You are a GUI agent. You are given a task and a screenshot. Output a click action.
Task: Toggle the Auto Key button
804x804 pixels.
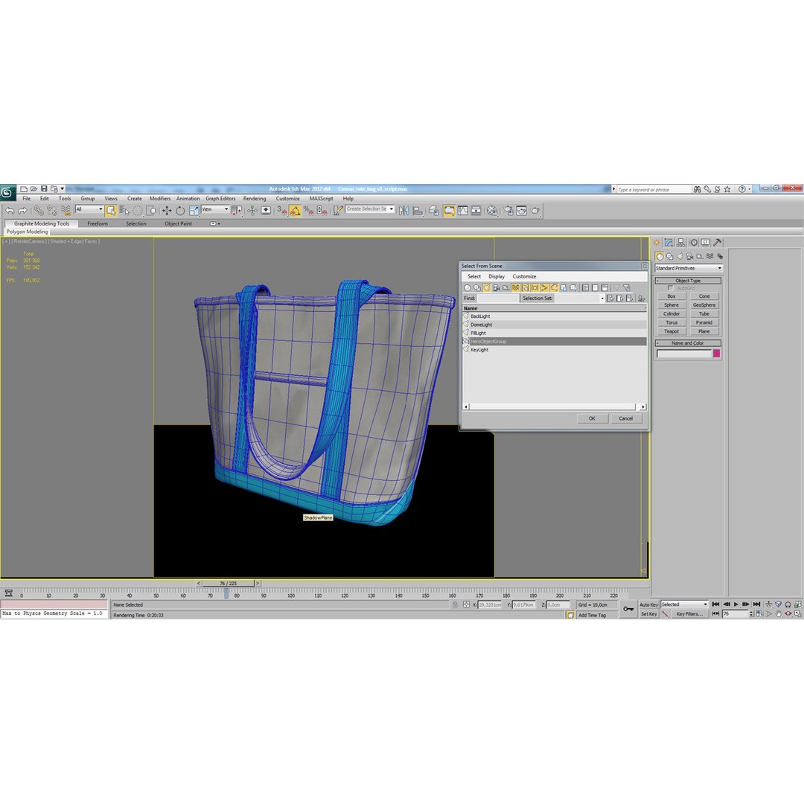tap(648, 604)
